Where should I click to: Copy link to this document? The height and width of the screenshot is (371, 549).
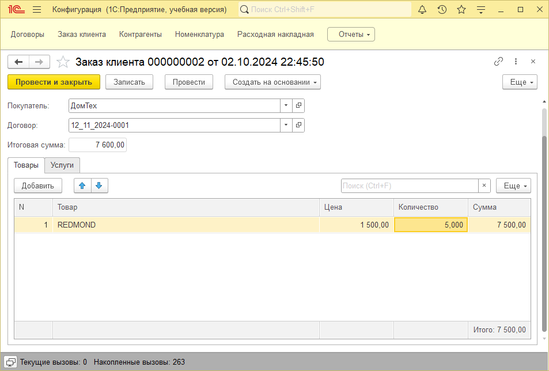498,62
